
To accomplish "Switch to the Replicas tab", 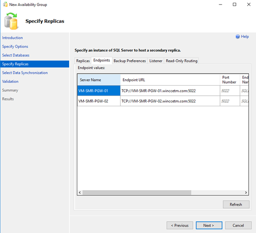I will pos(83,61).
